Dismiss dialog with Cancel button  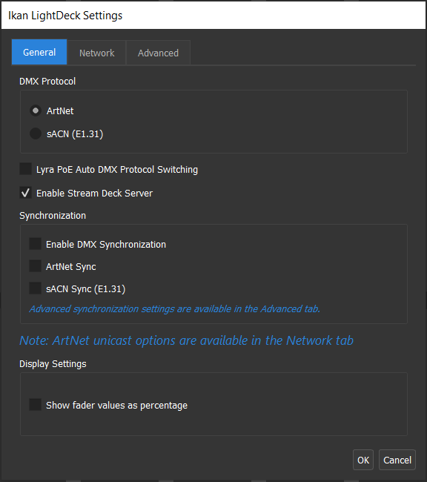pyautogui.click(x=397, y=460)
